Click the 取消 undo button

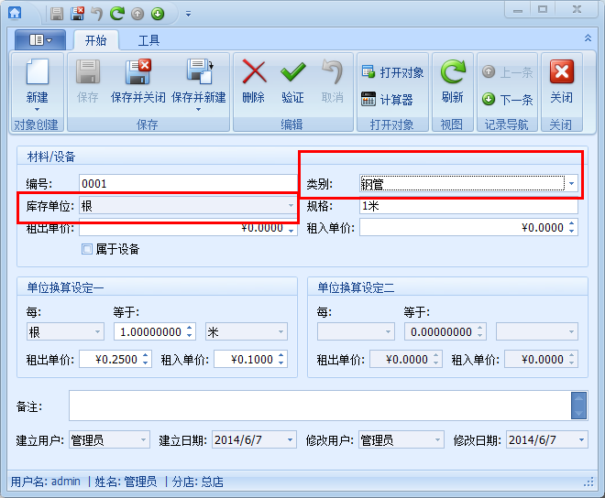(x=332, y=82)
